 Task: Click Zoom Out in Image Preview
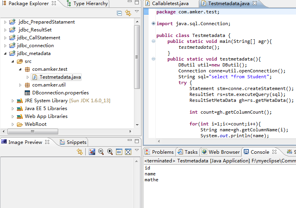[x=101, y=152]
